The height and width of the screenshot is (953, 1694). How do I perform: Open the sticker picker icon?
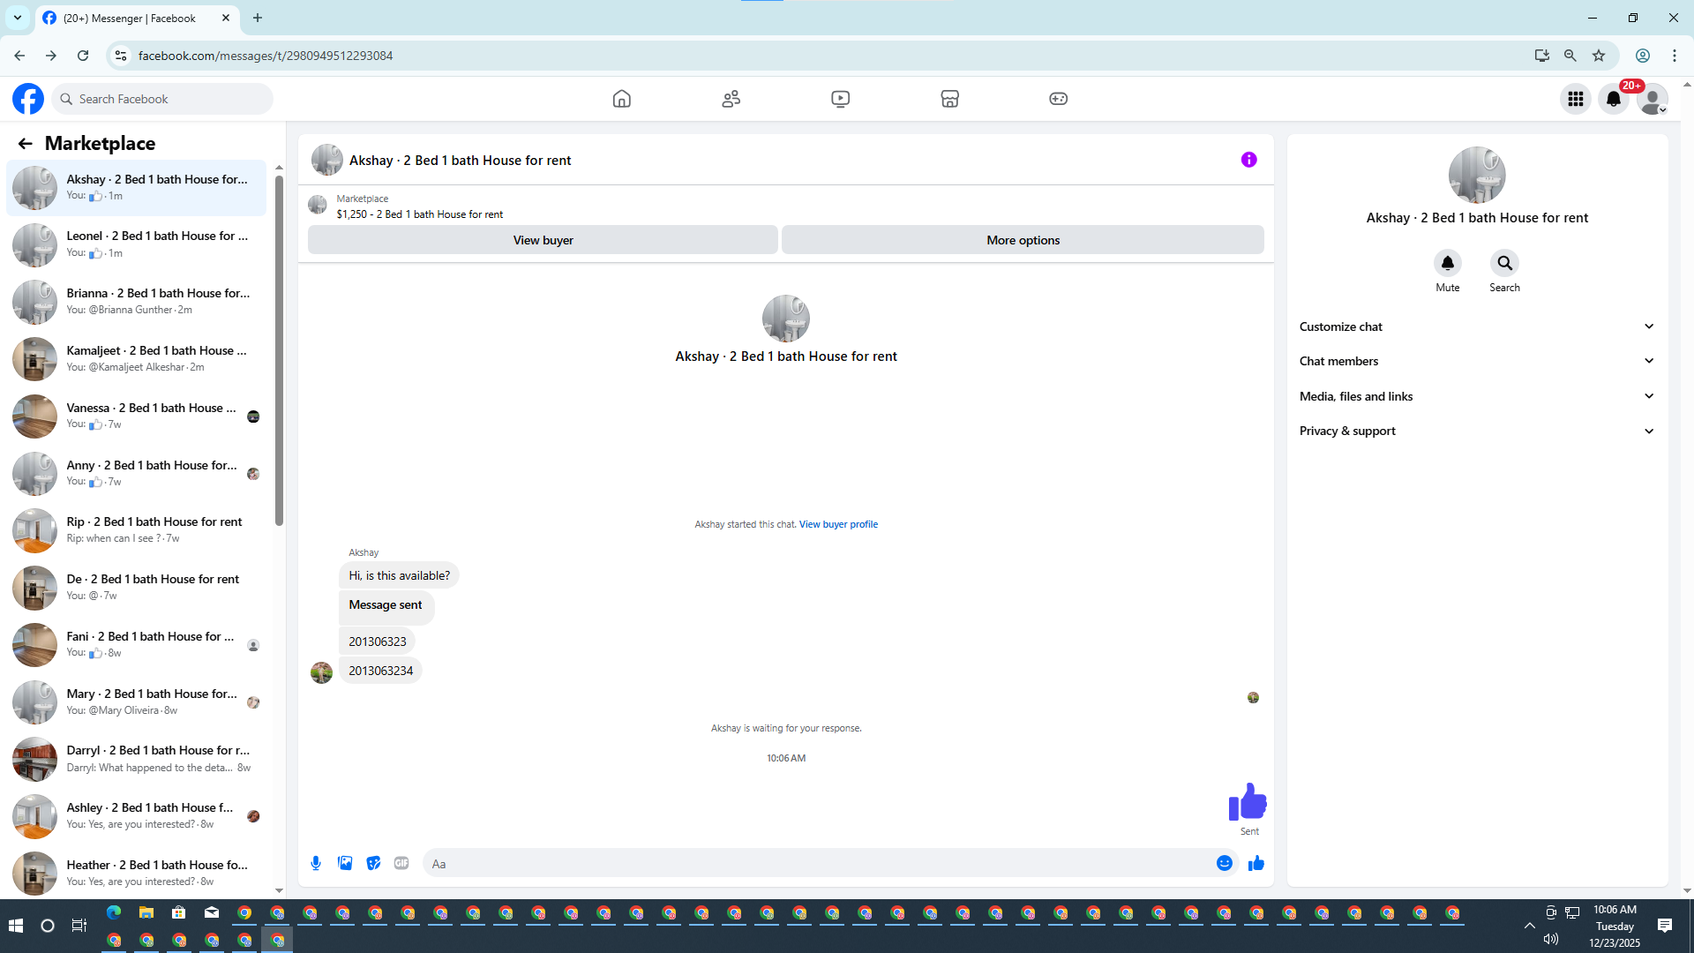point(373,863)
